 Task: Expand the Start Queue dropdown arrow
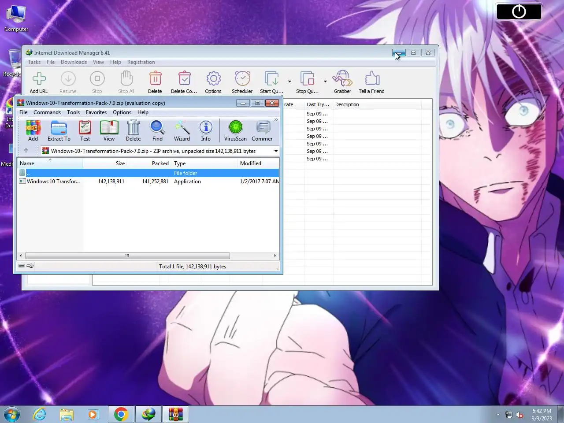pyautogui.click(x=289, y=82)
